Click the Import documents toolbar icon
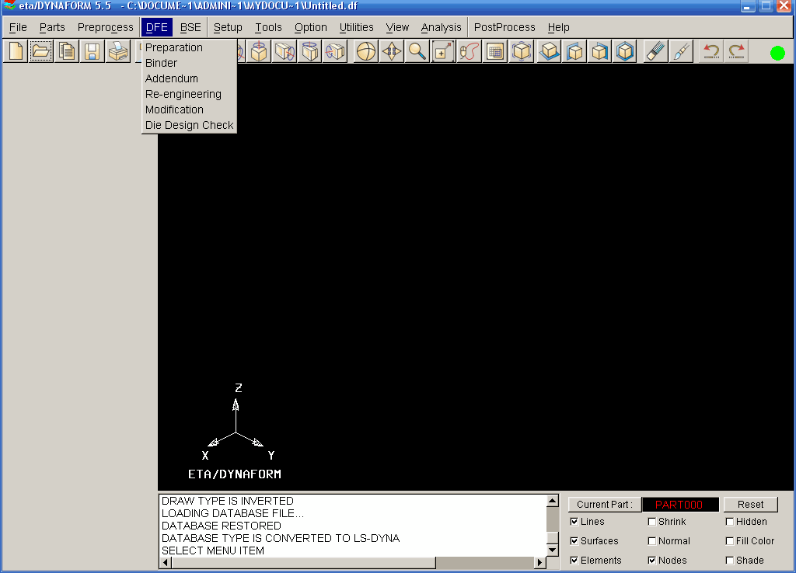The height and width of the screenshot is (573, 796). (x=67, y=51)
